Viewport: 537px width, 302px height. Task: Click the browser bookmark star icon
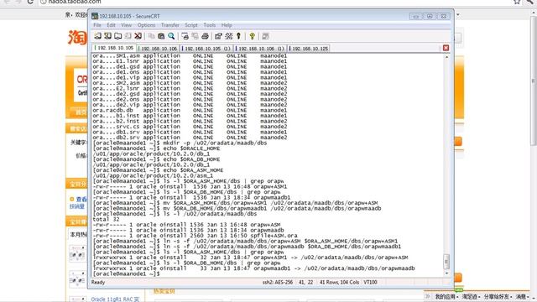pyautogui.click(x=517, y=2)
